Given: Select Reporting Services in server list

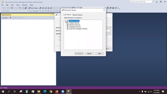Looking at the screenshot, I should click(75, 25).
